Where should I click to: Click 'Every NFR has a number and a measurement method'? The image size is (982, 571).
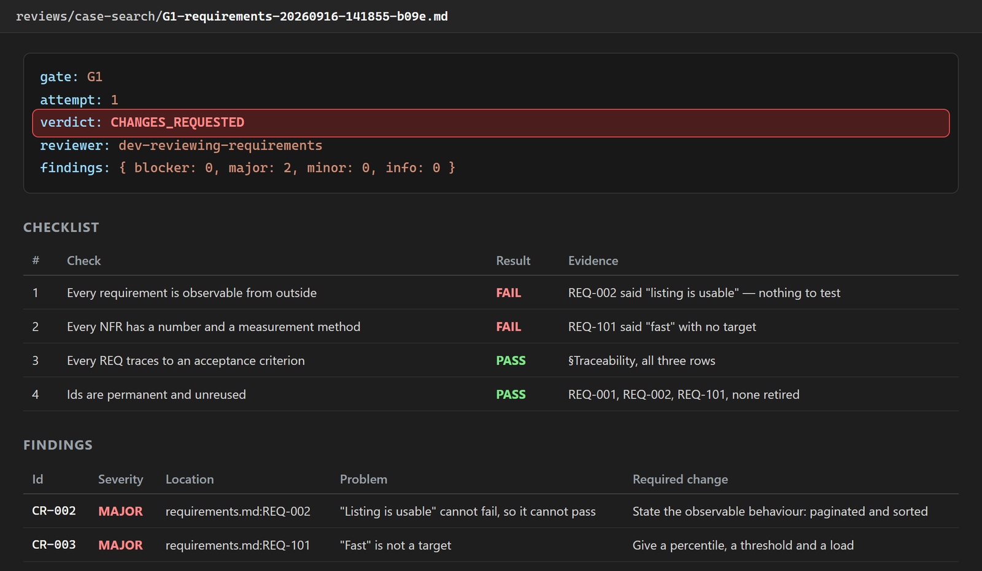click(214, 327)
